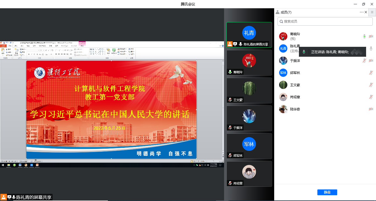Close the 成员 members panel
Screen dimensions: 376x201
click(x=366, y=12)
